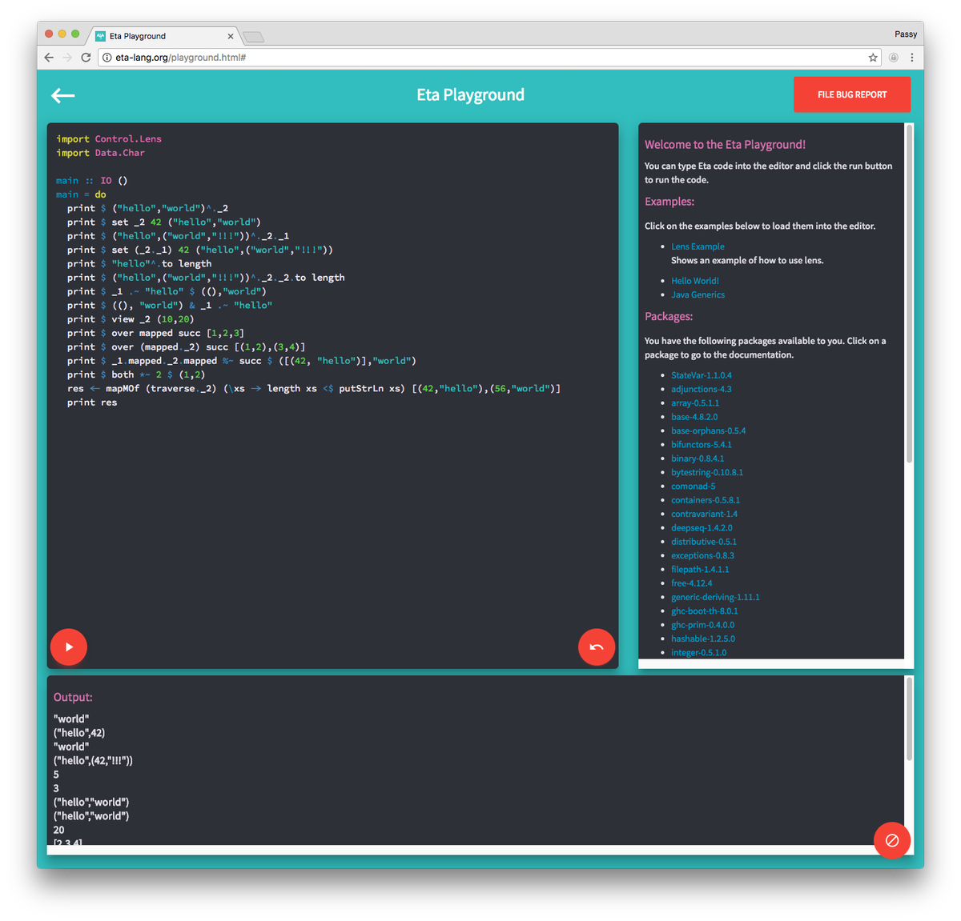
Task: Load the Lens Example
Action: tap(698, 246)
